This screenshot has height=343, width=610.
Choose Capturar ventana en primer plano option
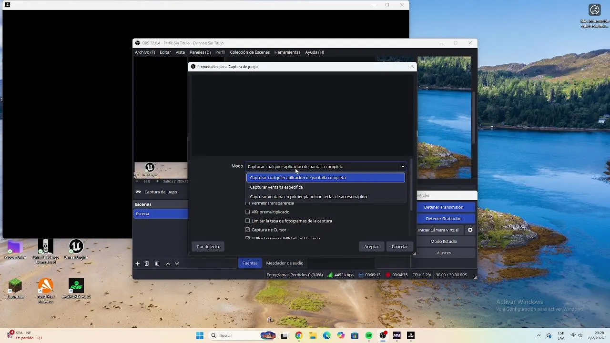click(325, 197)
